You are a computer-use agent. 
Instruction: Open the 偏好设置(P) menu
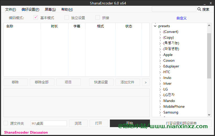coord(30,9)
